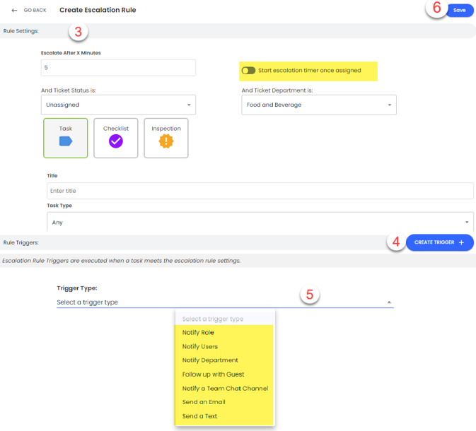Select the purple Checklist checkmark icon
Screen dimensions: 476x431
point(115,141)
